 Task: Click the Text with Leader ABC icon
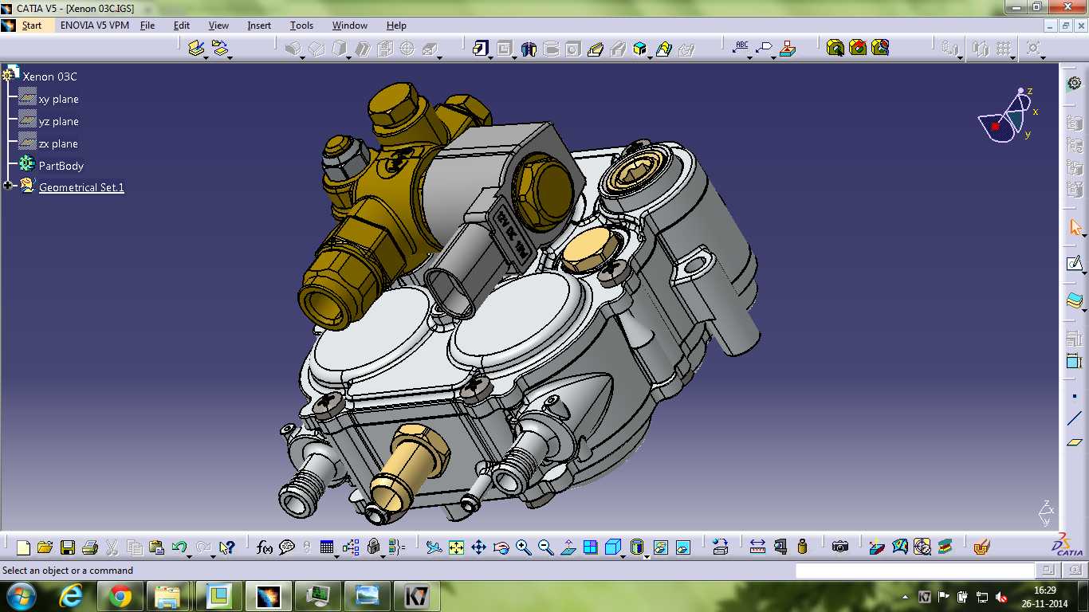click(x=741, y=47)
